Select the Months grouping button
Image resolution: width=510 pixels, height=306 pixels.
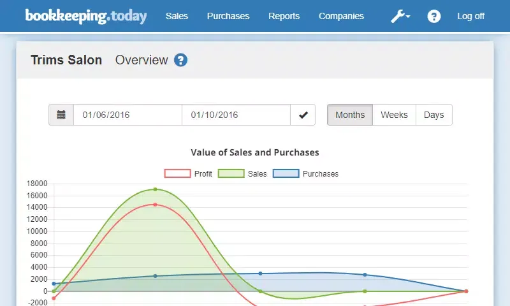pos(350,115)
